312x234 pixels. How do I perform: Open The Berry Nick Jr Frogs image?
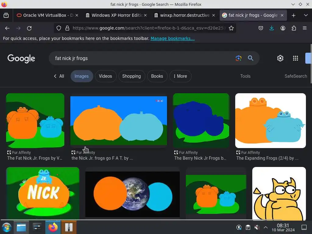pos(201,121)
